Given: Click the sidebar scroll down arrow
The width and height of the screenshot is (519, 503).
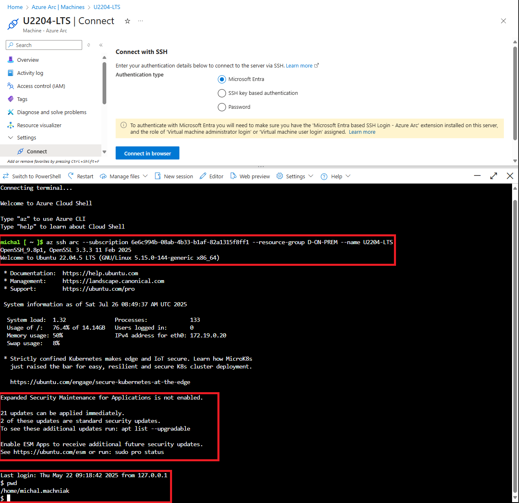Looking at the screenshot, I should [104, 152].
